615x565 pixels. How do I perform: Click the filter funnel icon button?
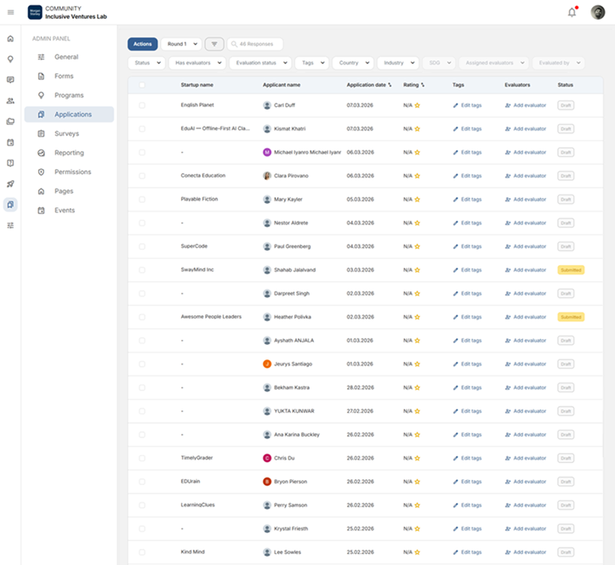coord(214,44)
